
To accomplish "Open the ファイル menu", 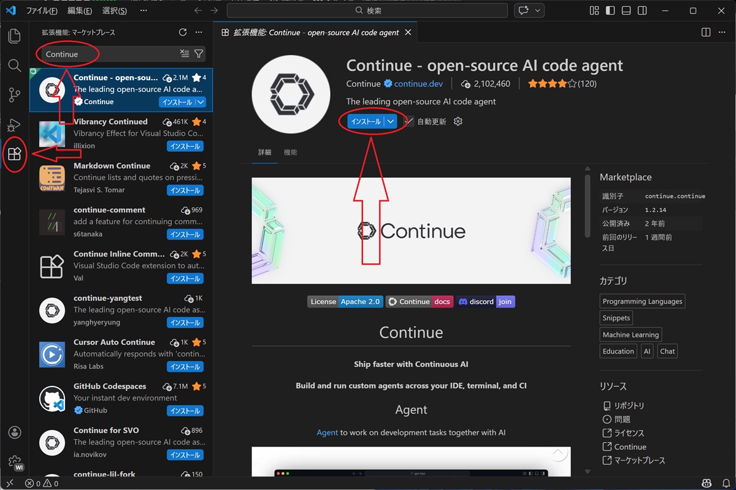I will pos(42,10).
